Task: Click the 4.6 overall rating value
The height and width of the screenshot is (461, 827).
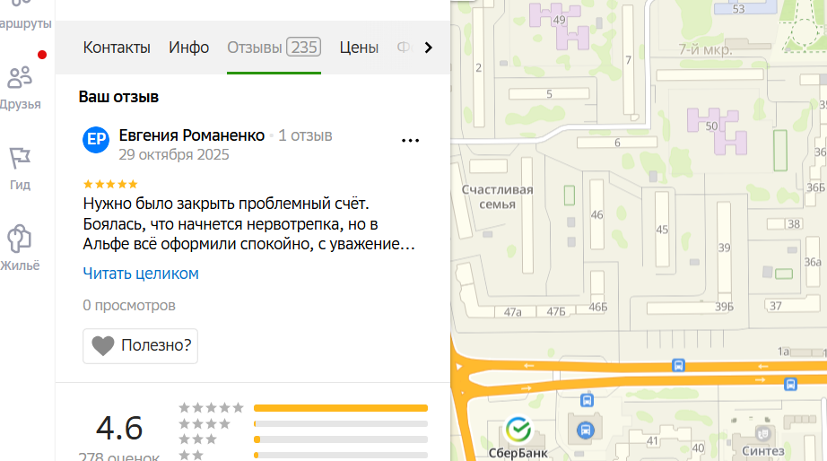Action: click(x=119, y=428)
